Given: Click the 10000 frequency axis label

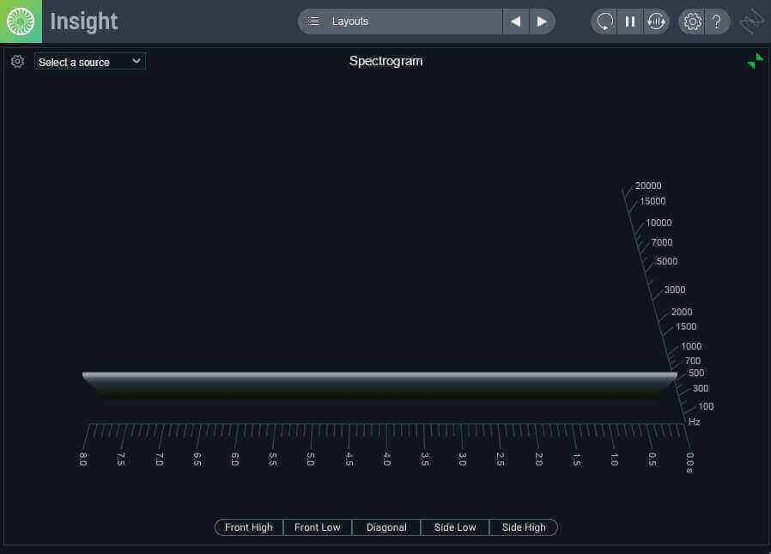Looking at the screenshot, I should (659, 222).
